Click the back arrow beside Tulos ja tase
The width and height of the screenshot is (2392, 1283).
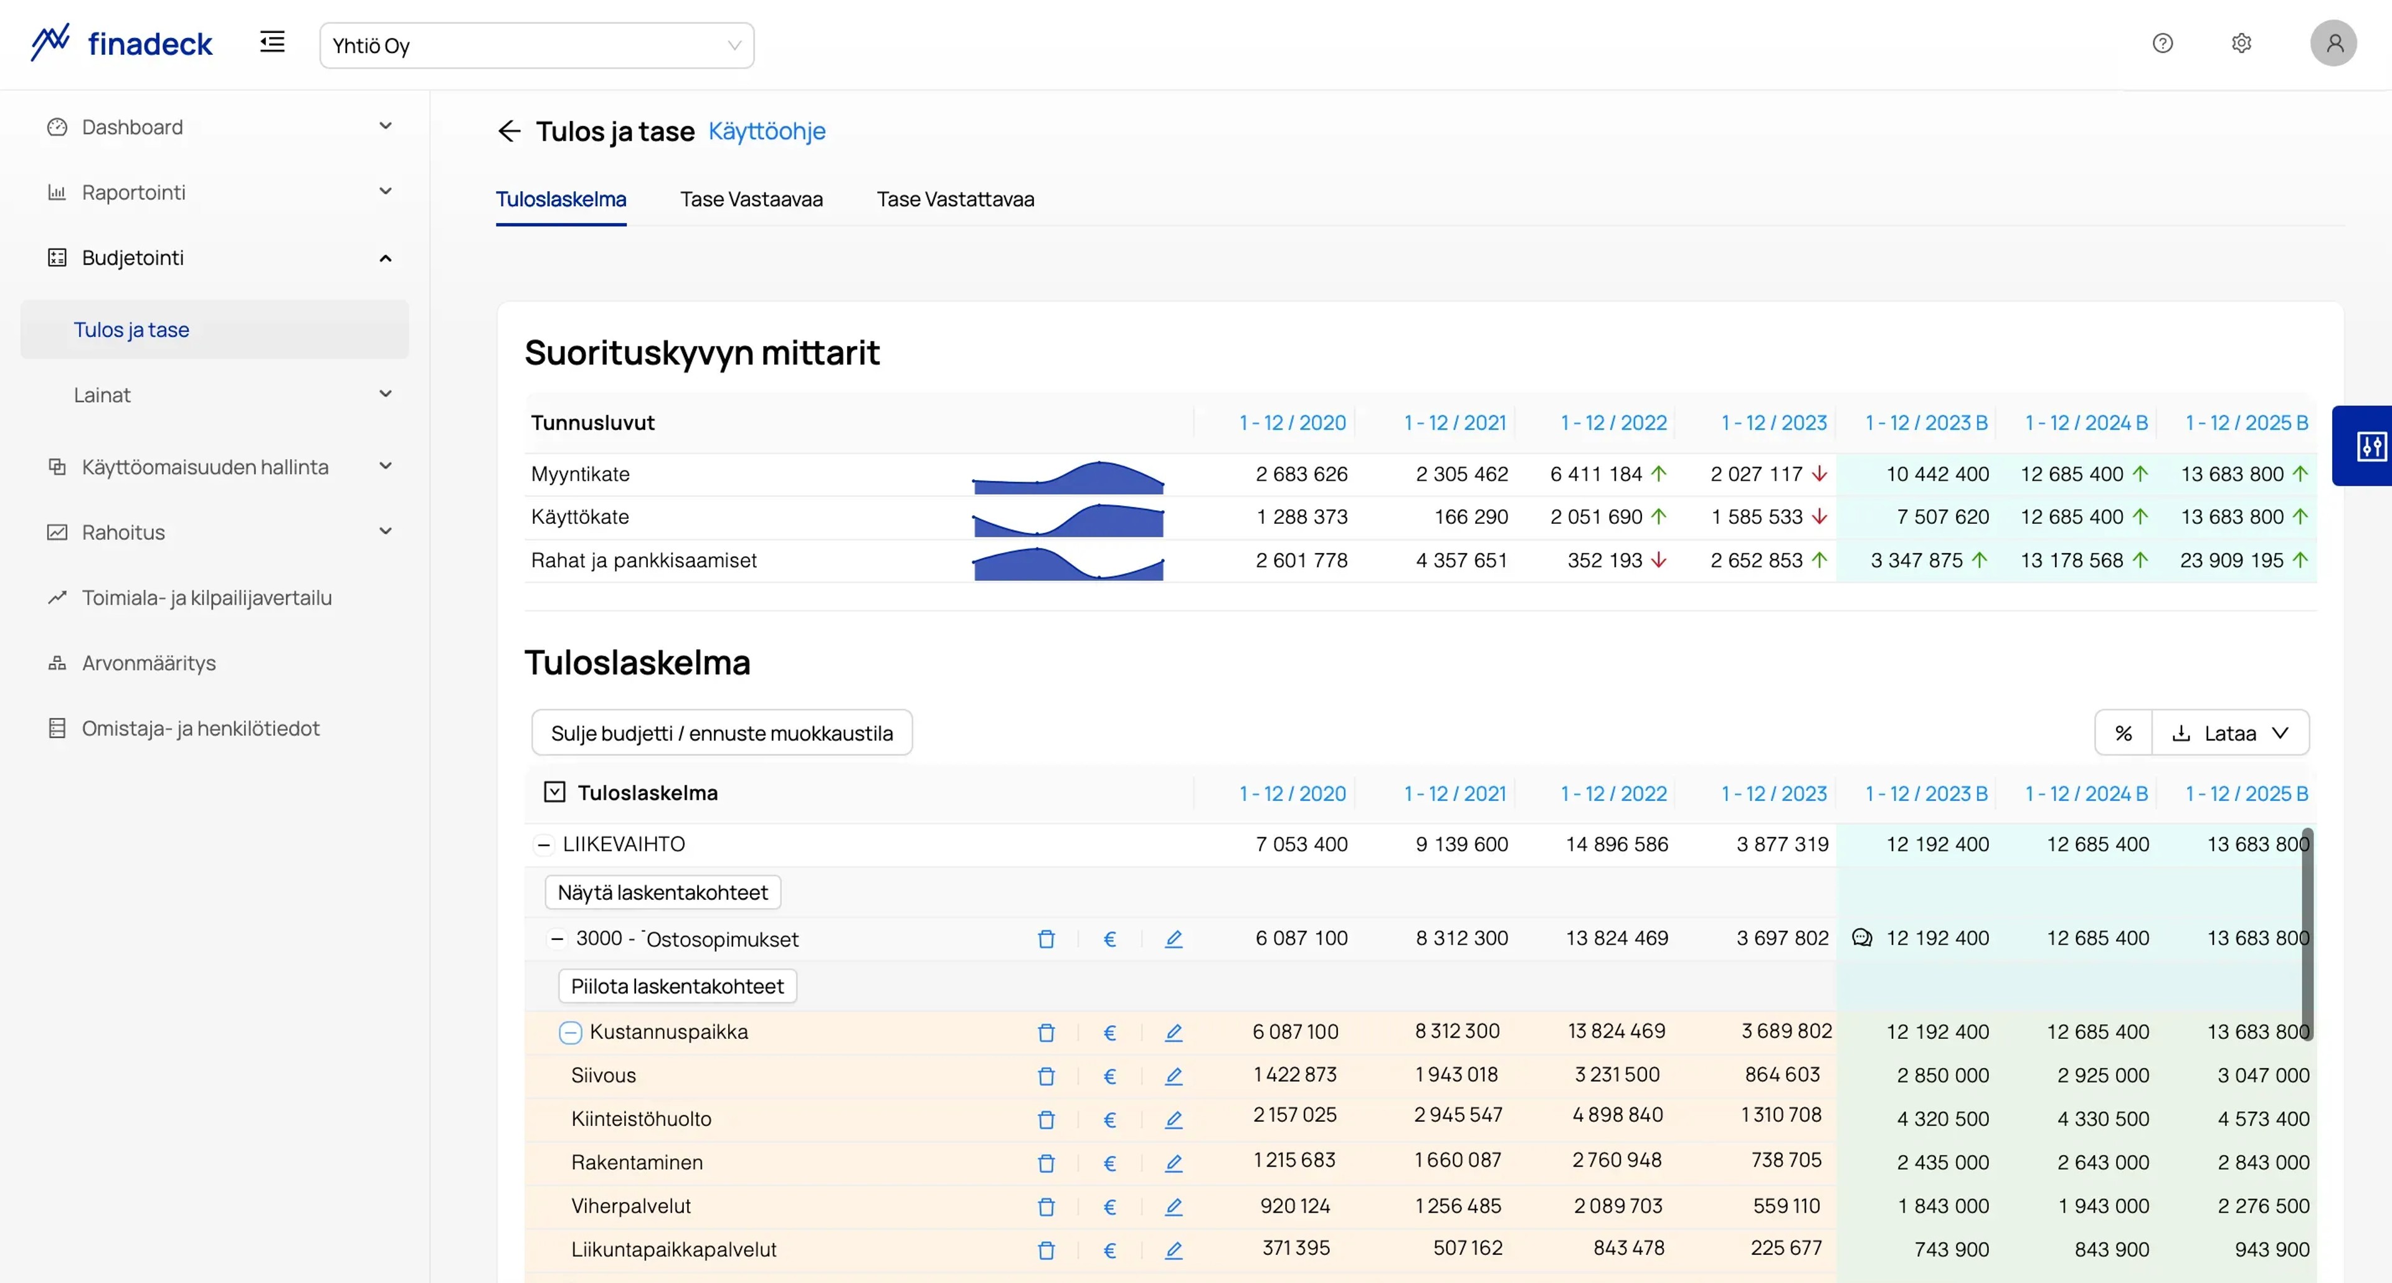[509, 131]
